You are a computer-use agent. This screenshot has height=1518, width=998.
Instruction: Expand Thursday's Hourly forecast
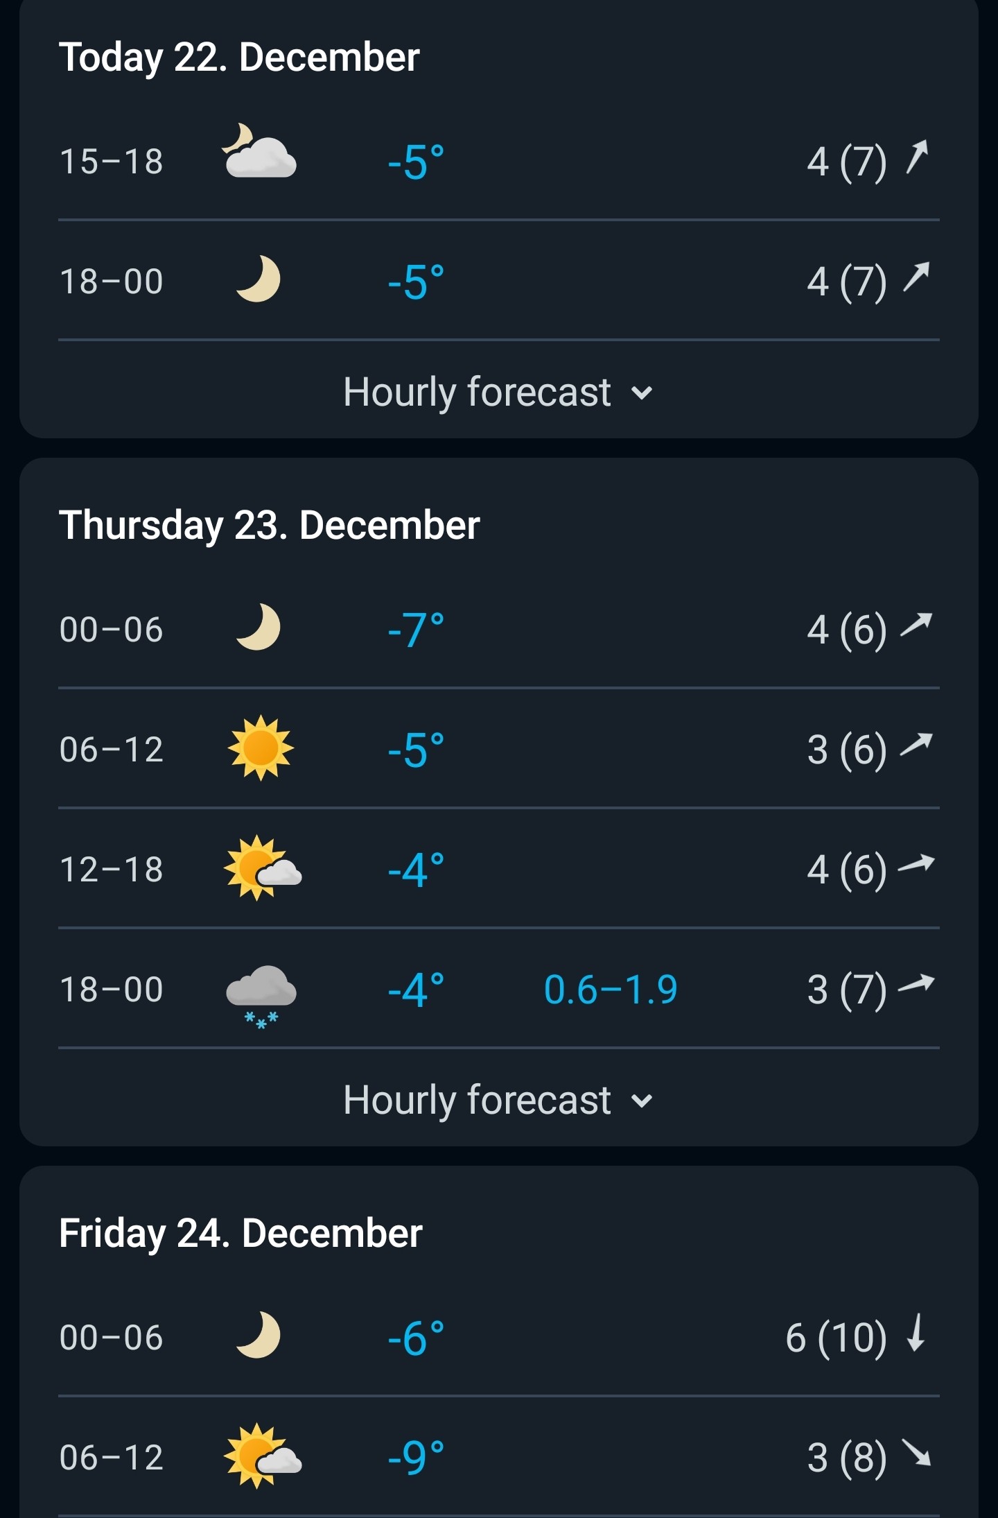tap(498, 1100)
